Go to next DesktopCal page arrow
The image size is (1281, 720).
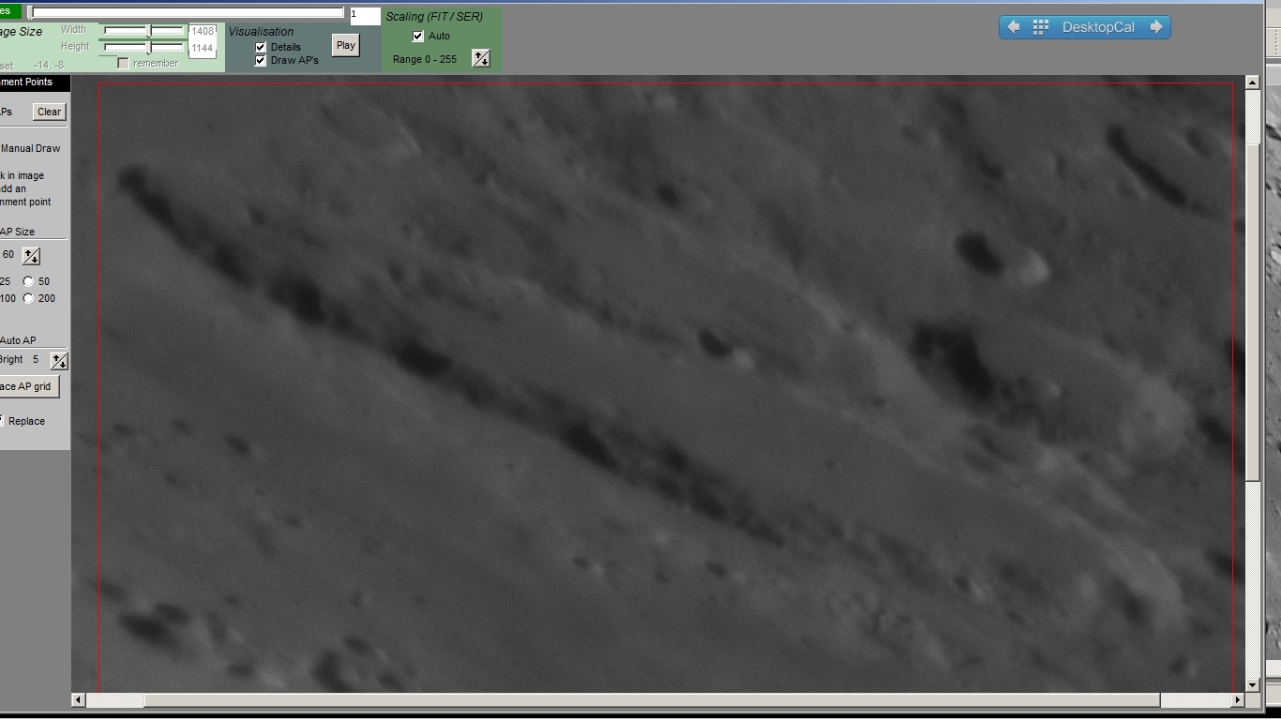click(1156, 27)
